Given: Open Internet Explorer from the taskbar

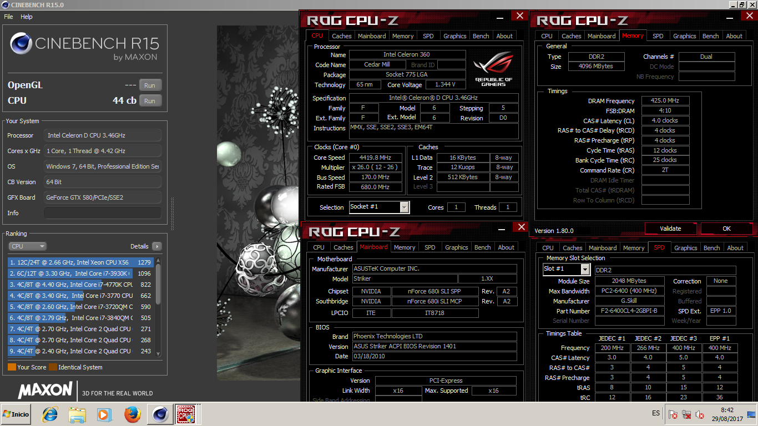Looking at the screenshot, I should coord(50,414).
